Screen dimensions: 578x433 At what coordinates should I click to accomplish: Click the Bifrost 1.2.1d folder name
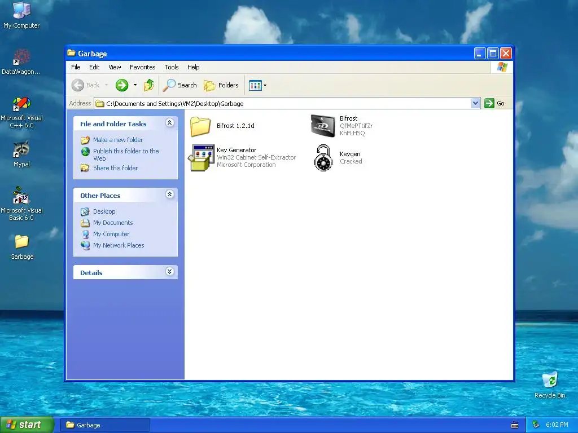pos(235,126)
